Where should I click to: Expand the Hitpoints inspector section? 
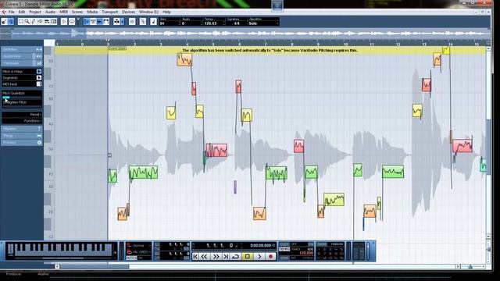tap(22, 128)
